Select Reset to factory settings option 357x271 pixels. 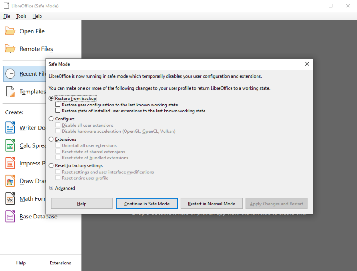coord(51,165)
